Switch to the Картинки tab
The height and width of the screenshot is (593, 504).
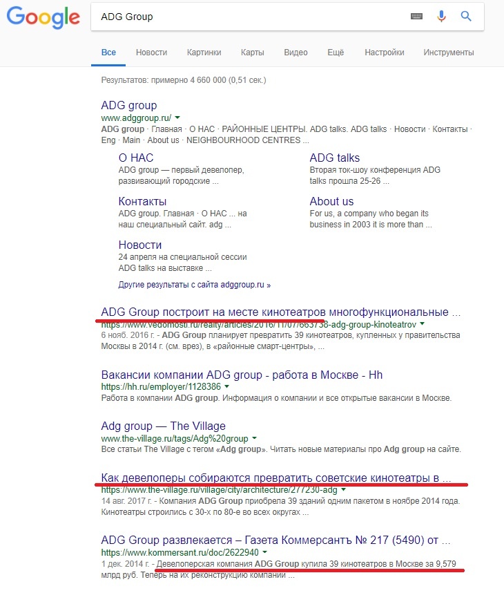pos(204,53)
